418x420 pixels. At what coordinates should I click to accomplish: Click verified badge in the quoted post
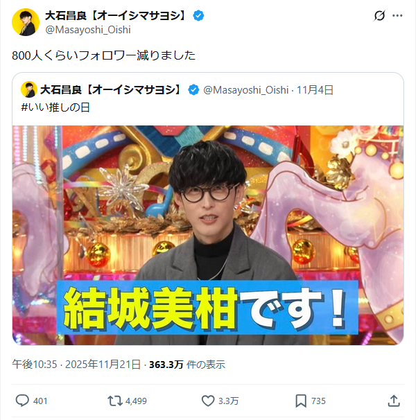(x=193, y=89)
